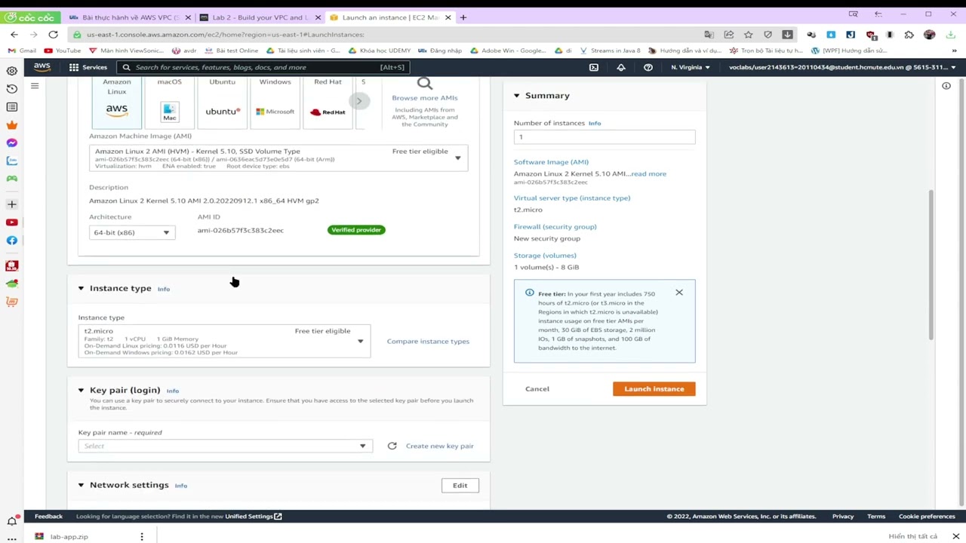Select the macOS AMI tile
Image resolution: width=966 pixels, height=543 pixels.
pyautogui.click(x=170, y=102)
